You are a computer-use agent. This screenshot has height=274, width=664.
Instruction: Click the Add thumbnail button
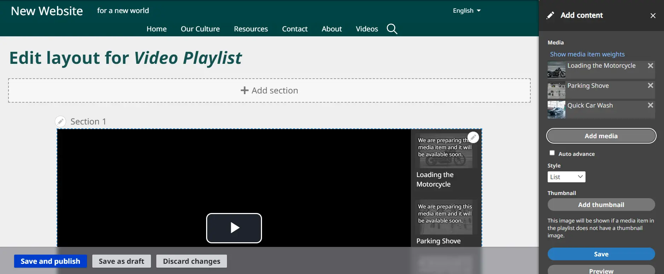[601, 205]
